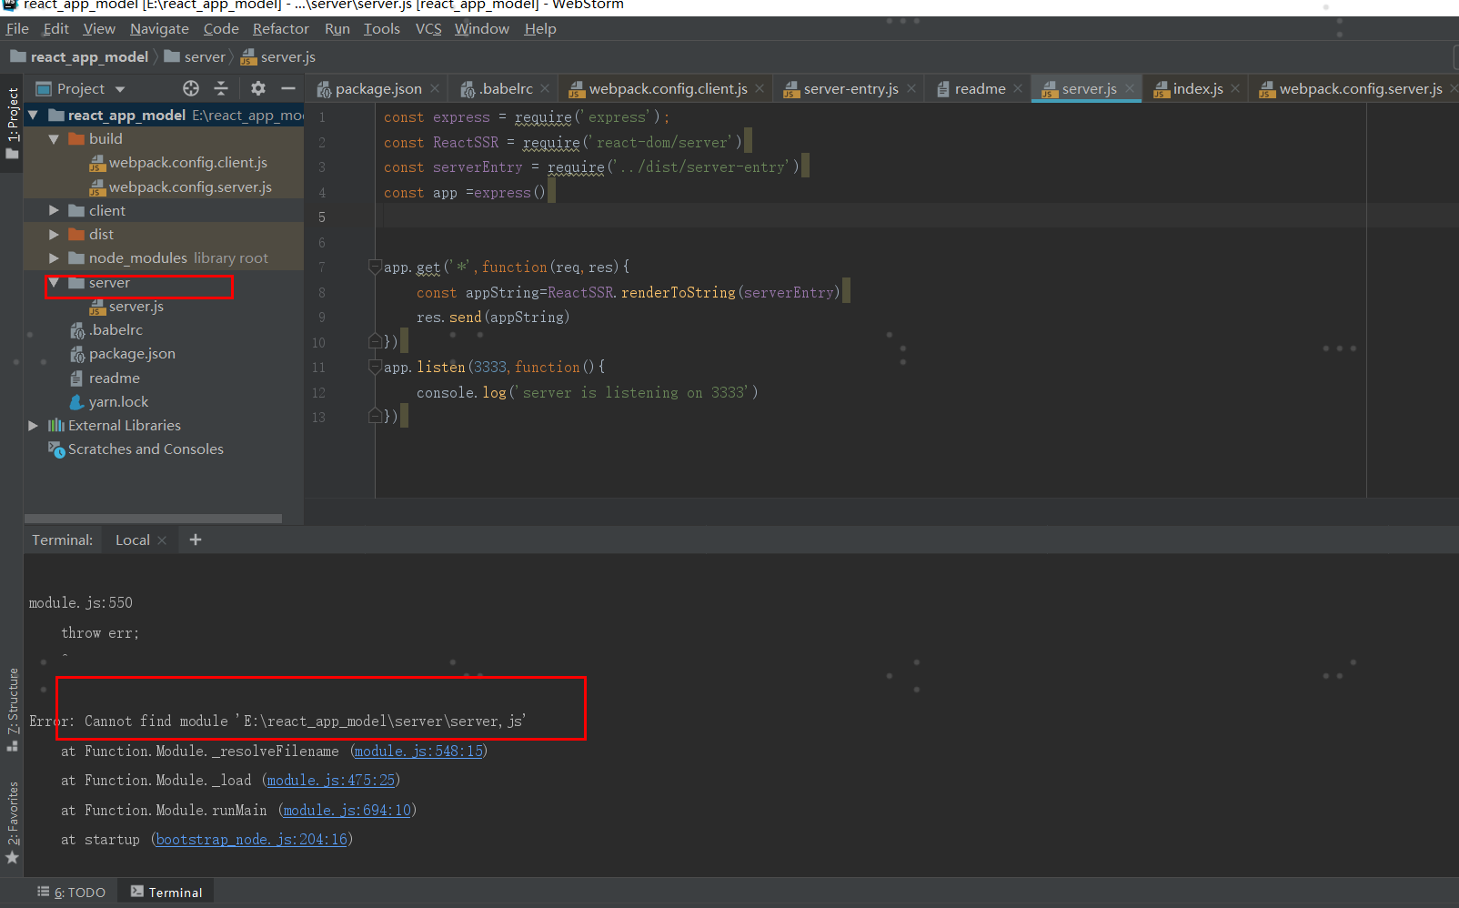This screenshot has width=1459, height=908.
Task: Expand the client folder
Action: (x=54, y=210)
